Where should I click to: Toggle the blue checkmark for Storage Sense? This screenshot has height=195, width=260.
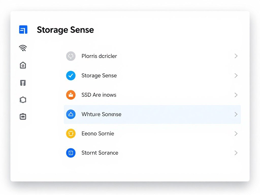click(71, 75)
